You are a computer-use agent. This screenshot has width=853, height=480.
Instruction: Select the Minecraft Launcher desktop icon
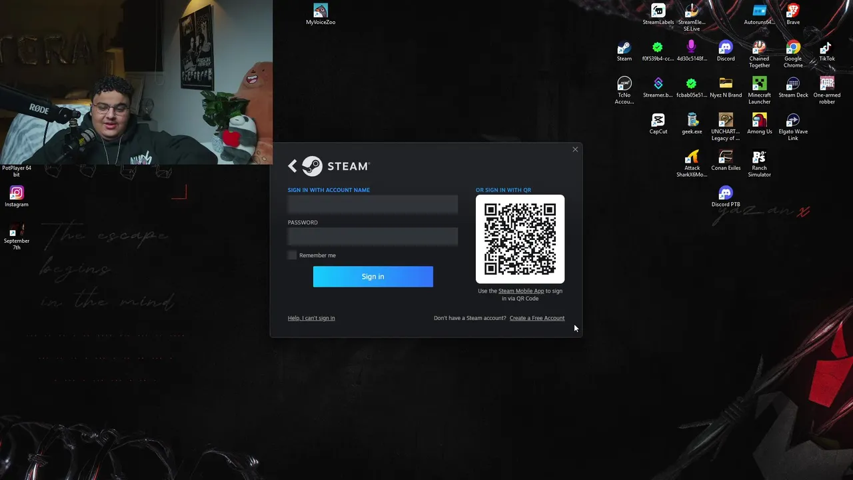[x=759, y=91]
